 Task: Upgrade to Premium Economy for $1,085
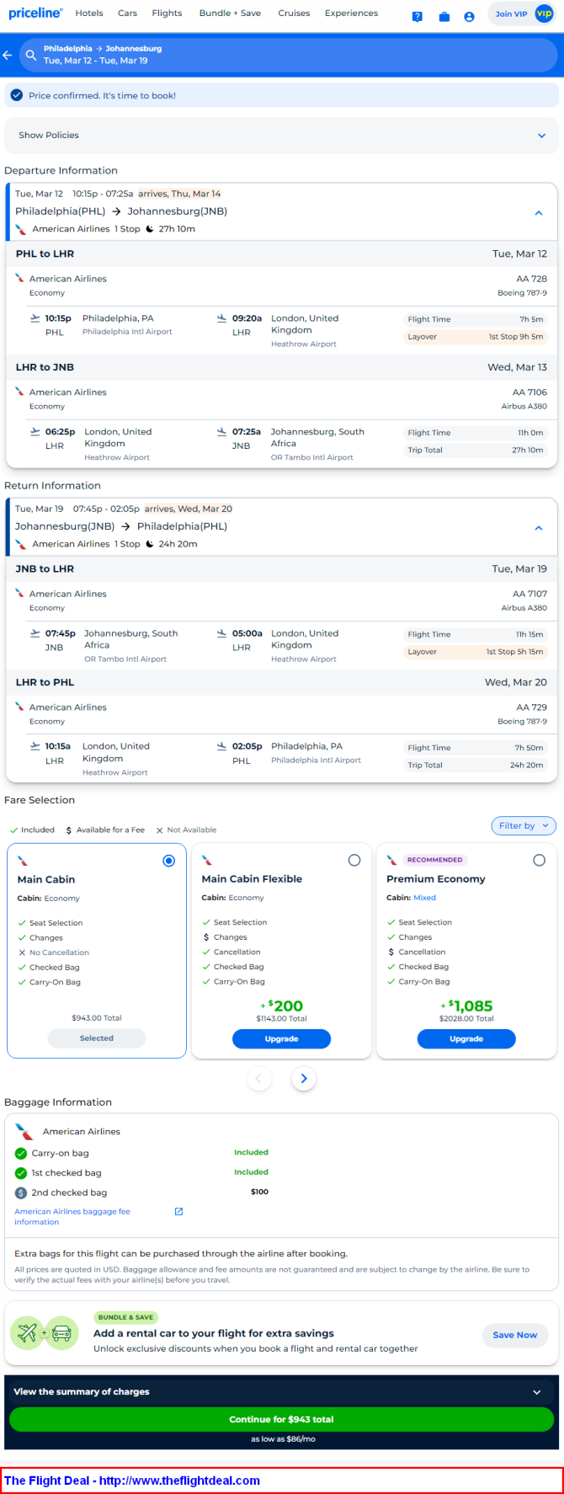(466, 1038)
